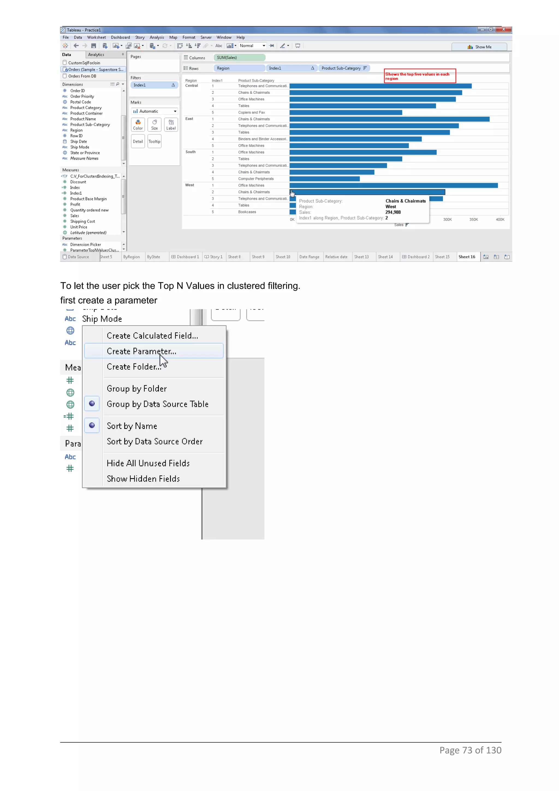Click the Clear Sheet icon
This screenshot has width=559, height=791.
click(x=137, y=46)
